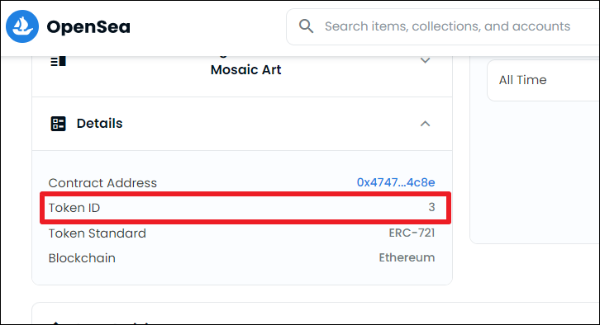Click the list icon beside Mosaic Art section
This screenshot has height=325, width=600.
58,61
